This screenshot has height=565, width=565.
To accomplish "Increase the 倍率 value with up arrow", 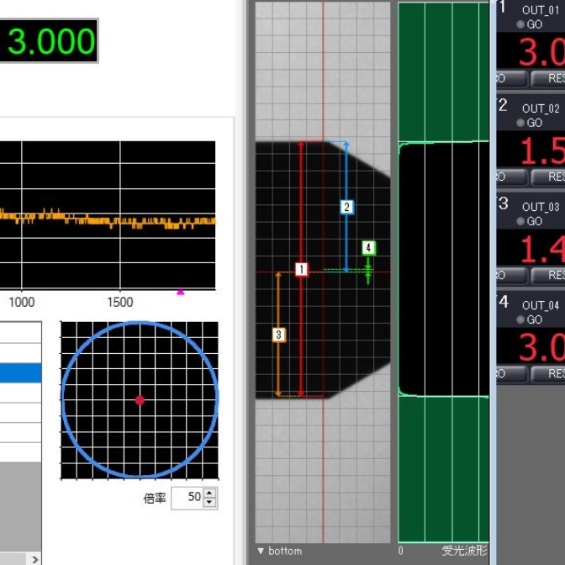I will tap(209, 493).
